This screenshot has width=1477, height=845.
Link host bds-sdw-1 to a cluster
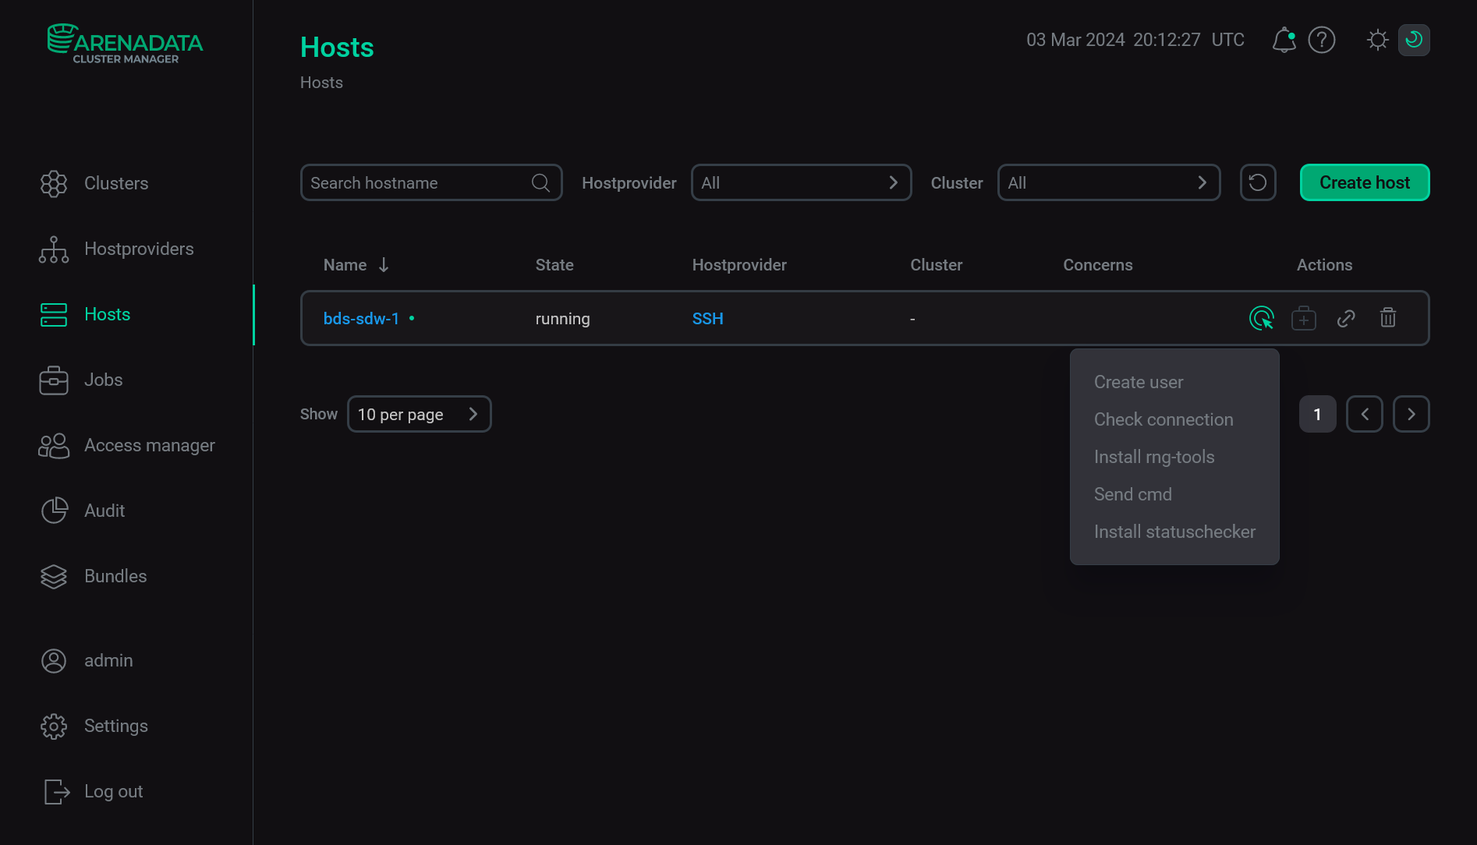1346,318
